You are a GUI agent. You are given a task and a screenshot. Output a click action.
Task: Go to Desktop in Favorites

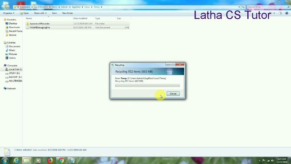[x=13, y=23]
